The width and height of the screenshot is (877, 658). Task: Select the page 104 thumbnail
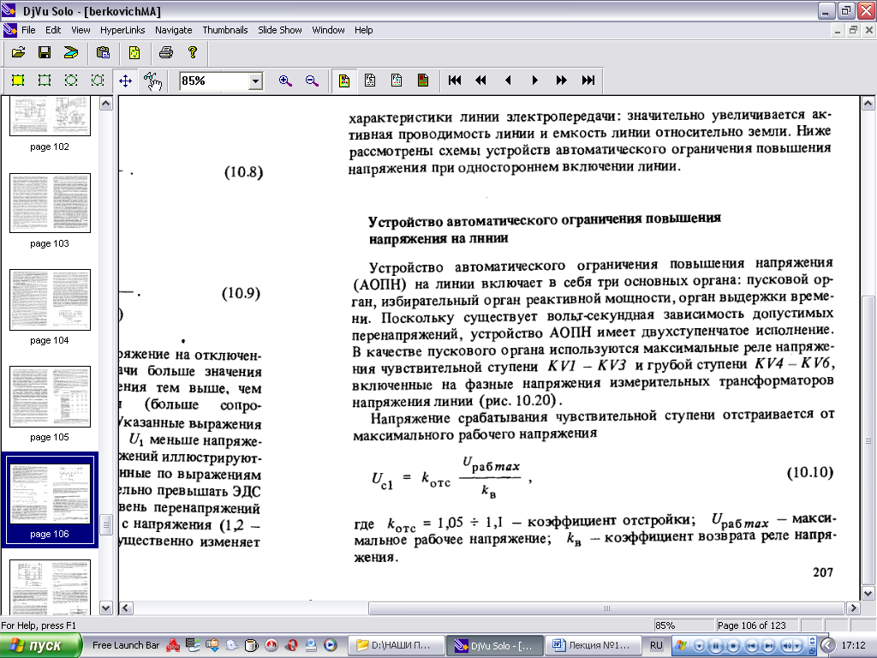click(x=50, y=300)
